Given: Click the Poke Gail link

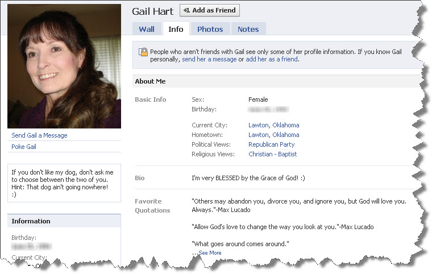Looking at the screenshot, I should point(24,147).
